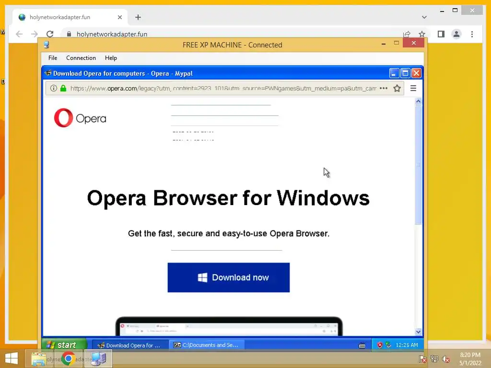Click the opera.com URL field in Mypal
The image size is (491, 368).
(x=223, y=88)
